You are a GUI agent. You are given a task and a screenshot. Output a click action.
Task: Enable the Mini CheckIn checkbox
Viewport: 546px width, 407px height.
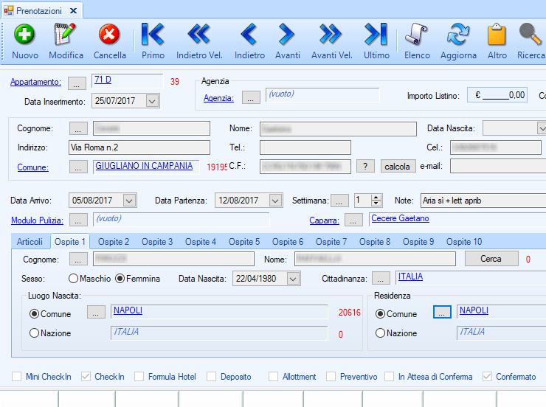[17, 377]
